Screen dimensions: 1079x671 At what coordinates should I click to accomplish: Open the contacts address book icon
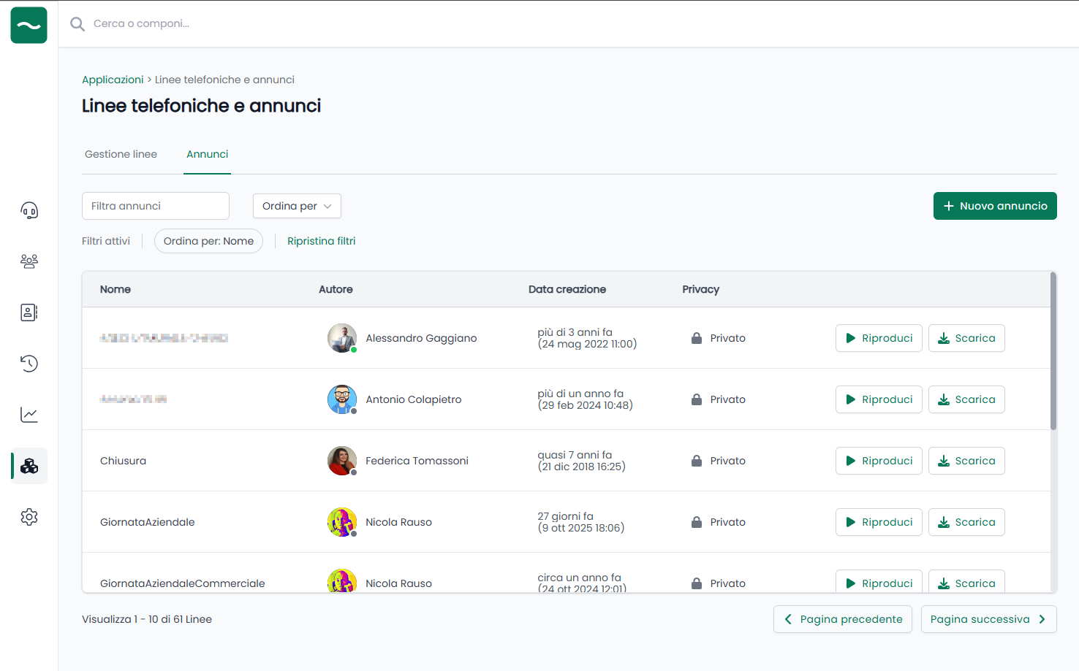(x=29, y=313)
